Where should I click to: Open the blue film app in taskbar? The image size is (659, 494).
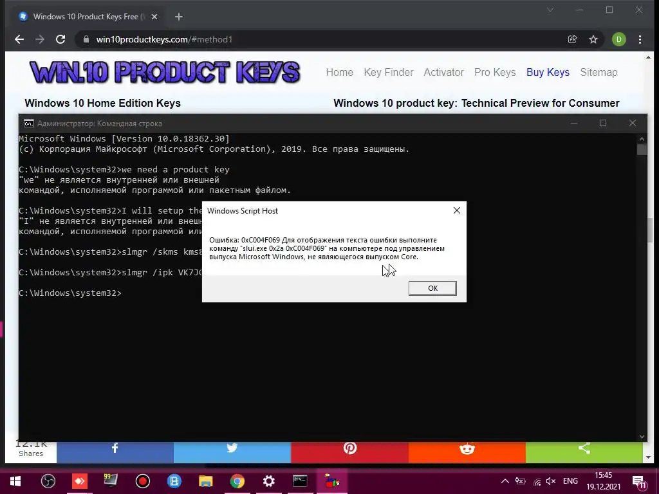point(174,481)
